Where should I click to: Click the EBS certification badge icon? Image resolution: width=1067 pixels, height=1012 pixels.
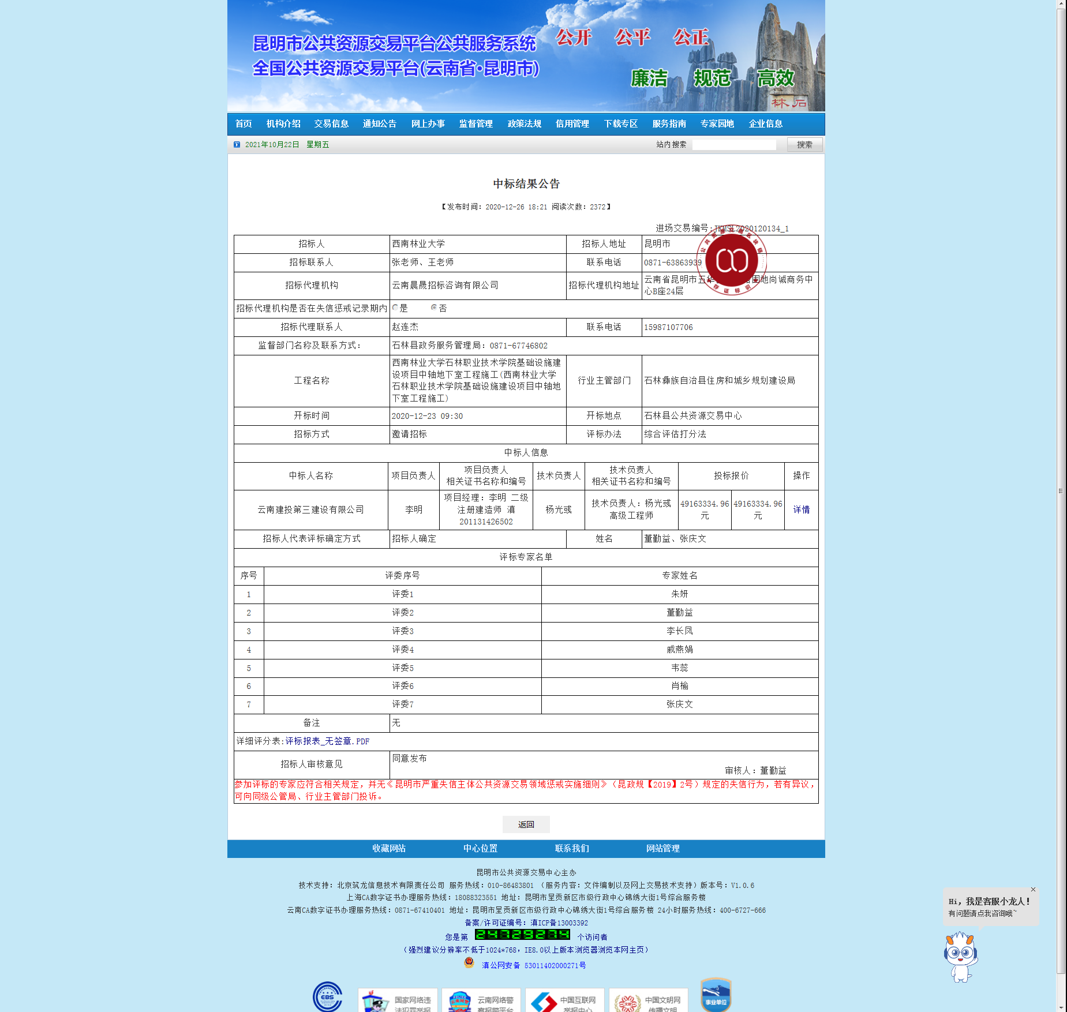pyautogui.click(x=328, y=997)
